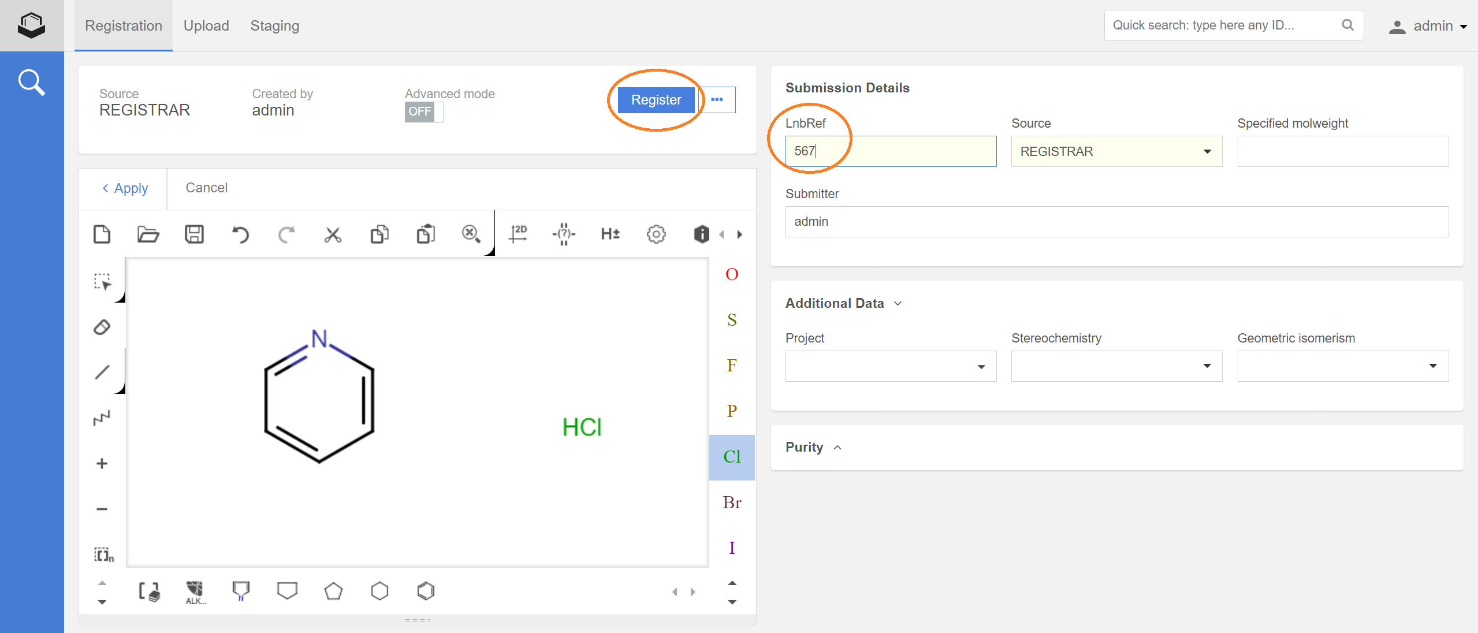Select the undo action icon
The width and height of the screenshot is (1478, 633).
coord(241,234)
